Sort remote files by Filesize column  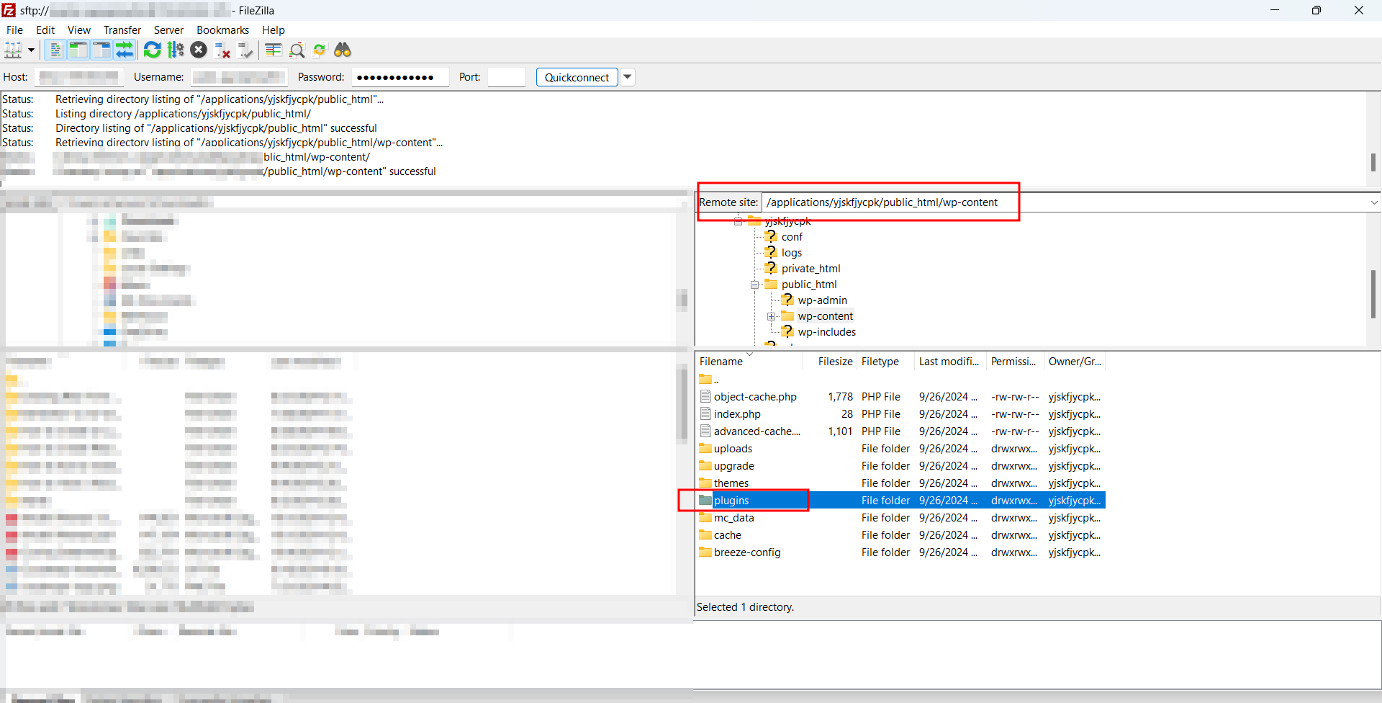point(834,362)
